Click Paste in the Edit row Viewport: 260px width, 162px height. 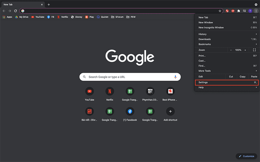coord(254,77)
